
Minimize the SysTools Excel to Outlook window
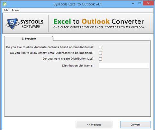[133, 4]
